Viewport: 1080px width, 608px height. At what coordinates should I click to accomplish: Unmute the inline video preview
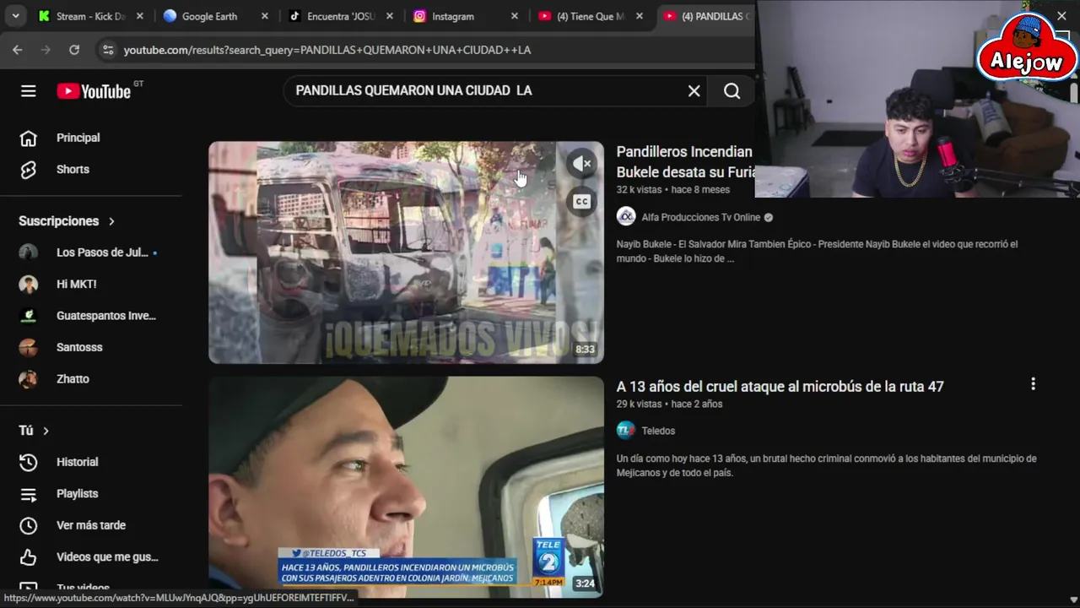click(581, 164)
